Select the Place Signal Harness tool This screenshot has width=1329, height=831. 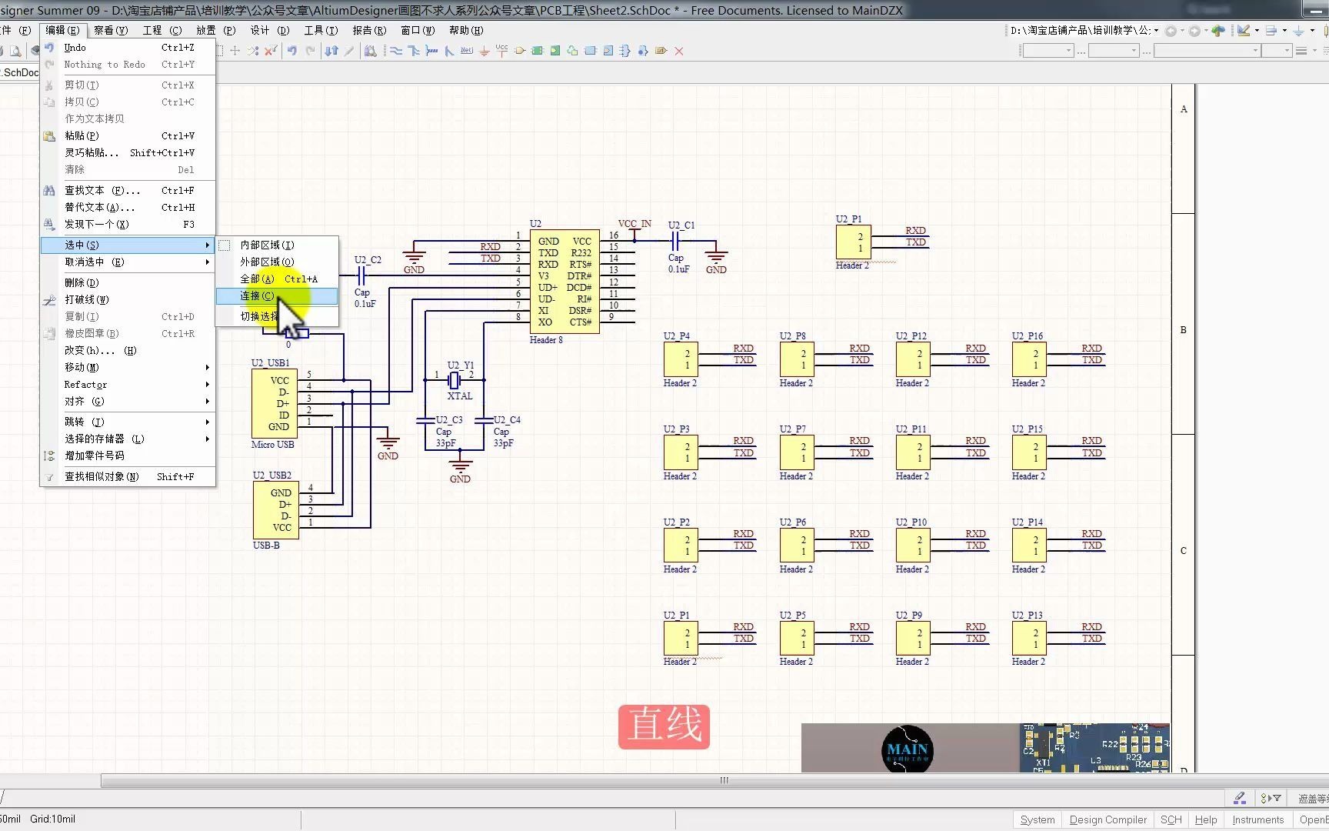pos(431,51)
